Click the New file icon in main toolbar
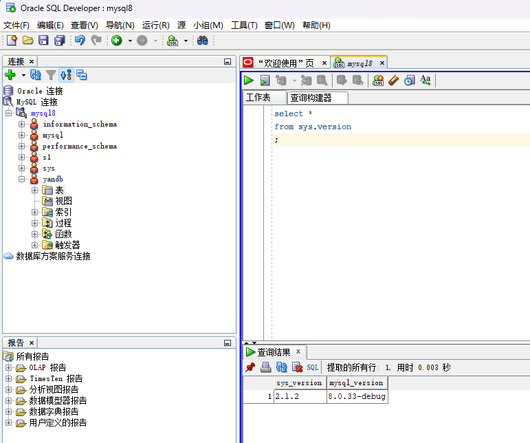530x443 pixels. pyautogui.click(x=12, y=41)
